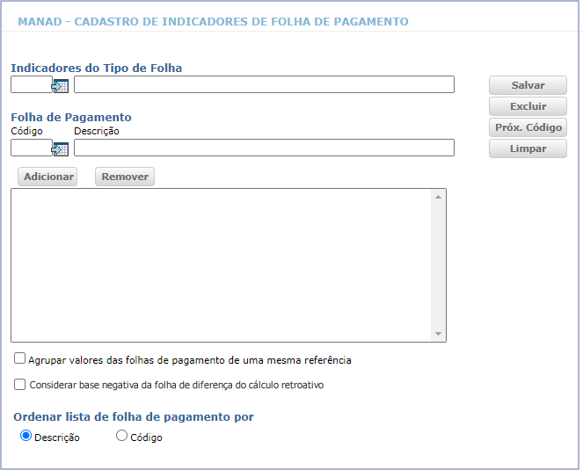This screenshot has height=470, width=583.
Task: Click the Salvar button
Action: coord(528,85)
